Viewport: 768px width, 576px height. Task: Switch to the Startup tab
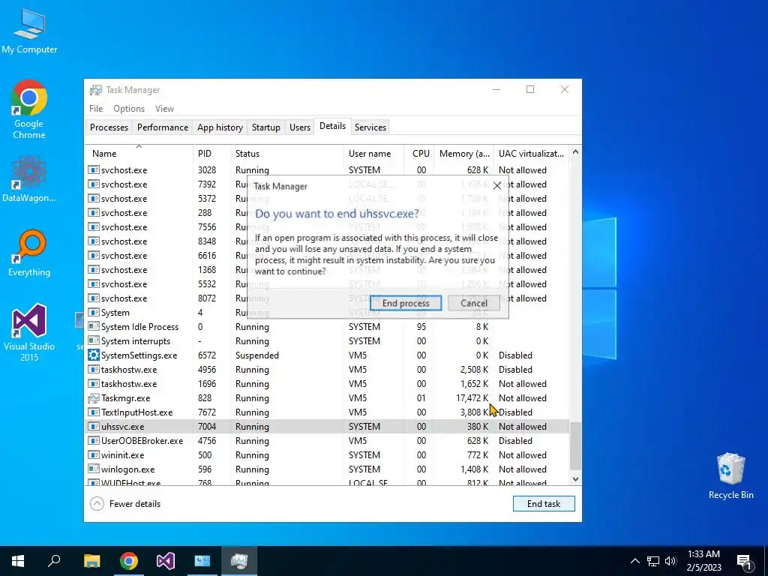266,127
